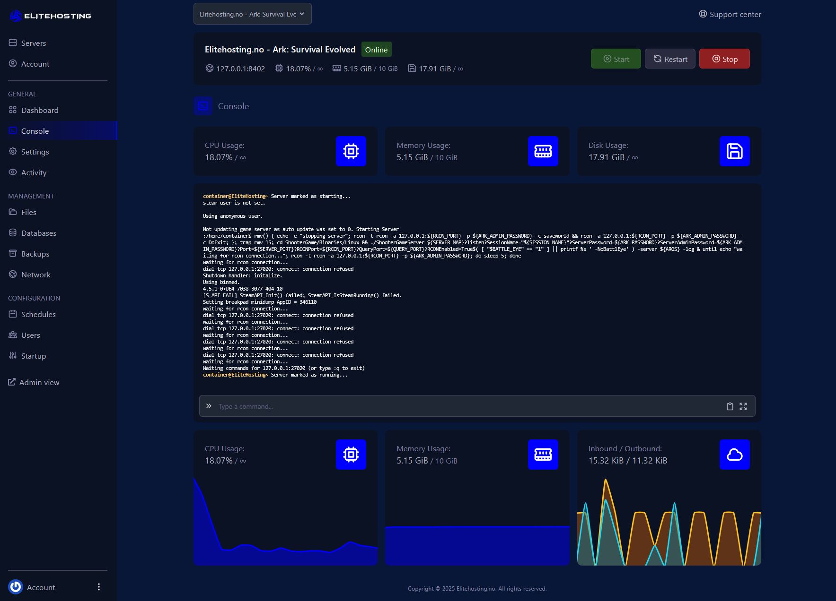Stop the Ark server

[724, 59]
